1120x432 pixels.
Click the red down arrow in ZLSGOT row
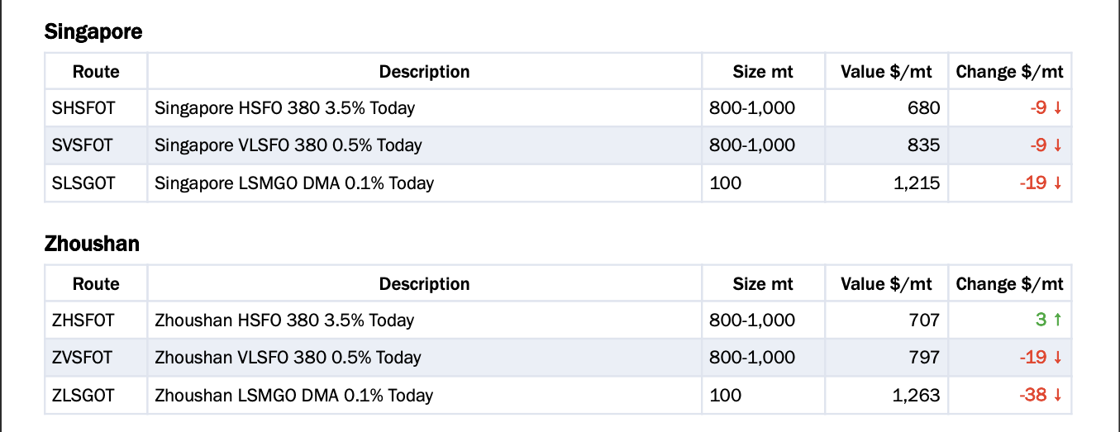point(1057,396)
